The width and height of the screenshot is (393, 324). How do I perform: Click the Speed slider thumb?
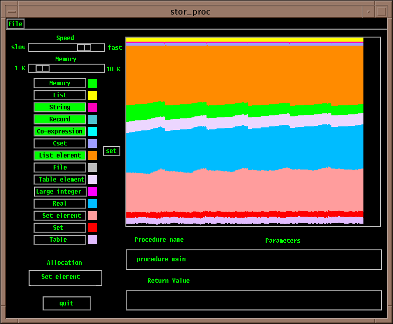[x=84, y=48]
